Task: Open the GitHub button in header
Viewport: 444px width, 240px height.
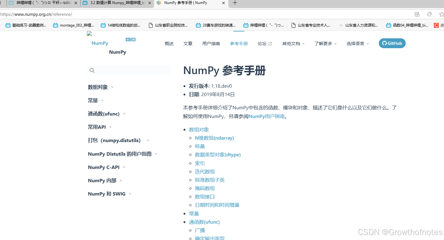Action: [392, 43]
